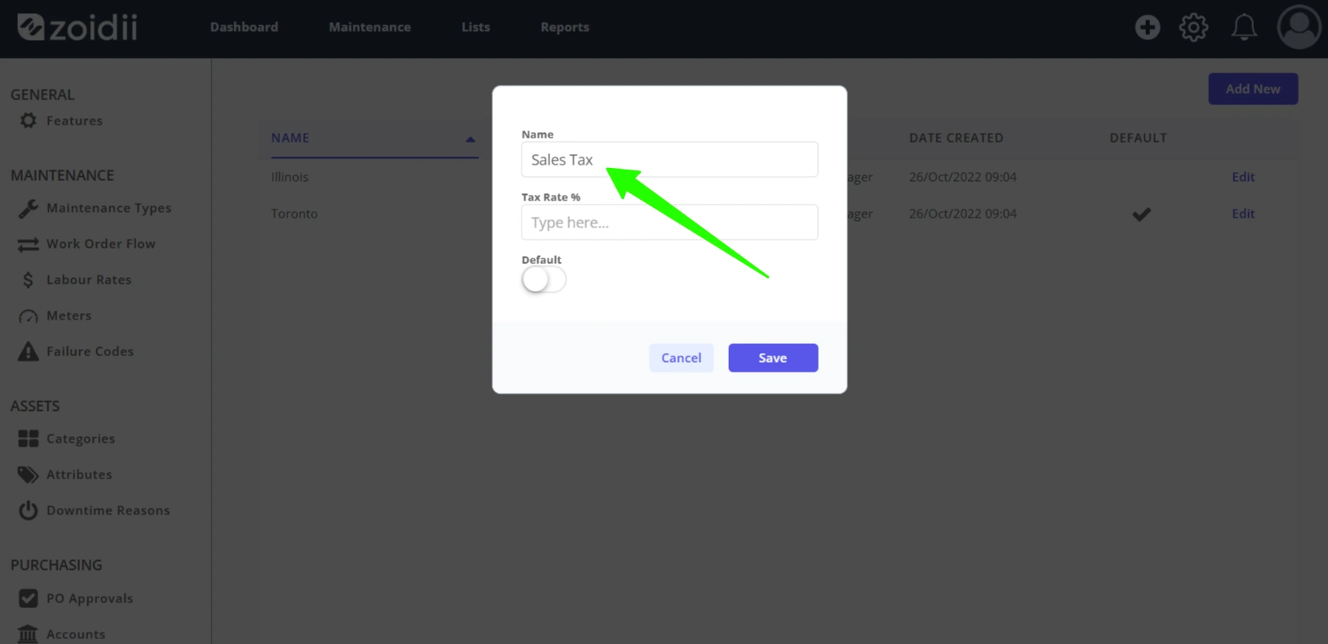Open the notifications bell icon
The image size is (1328, 644).
pos(1244,27)
